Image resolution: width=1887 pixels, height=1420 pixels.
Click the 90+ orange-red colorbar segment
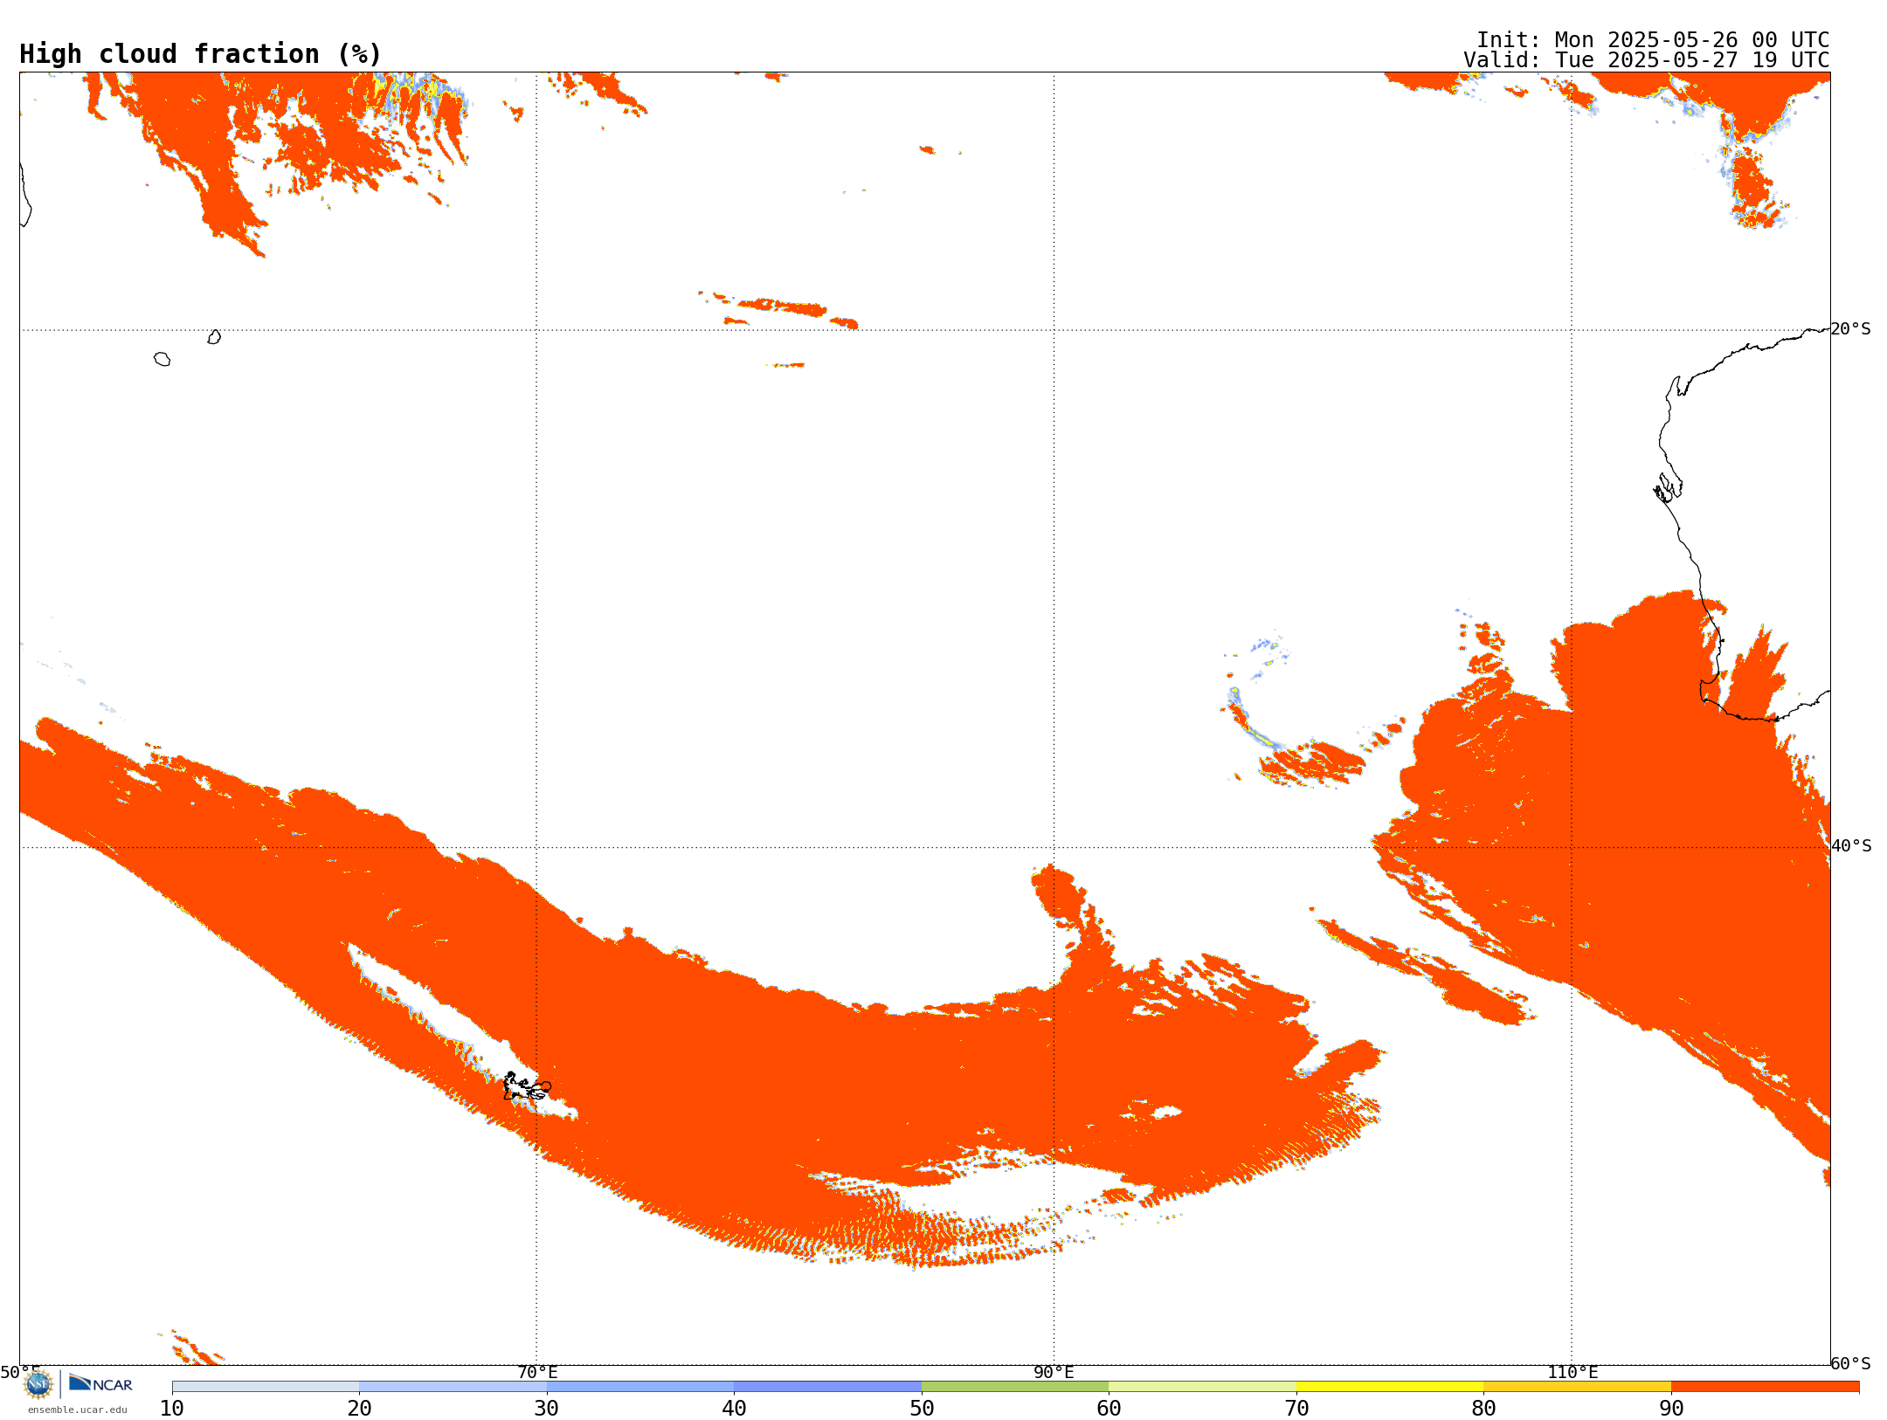tap(1765, 1387)
